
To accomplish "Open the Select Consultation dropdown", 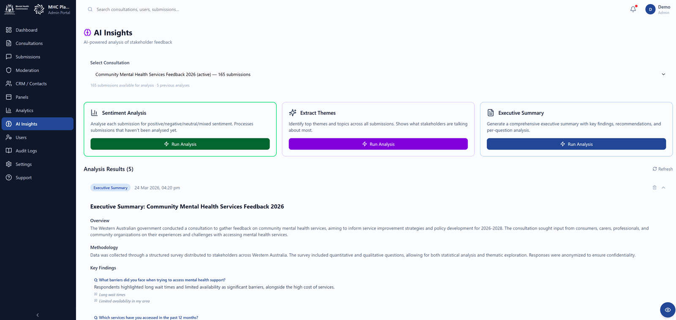I will [378, 74].
